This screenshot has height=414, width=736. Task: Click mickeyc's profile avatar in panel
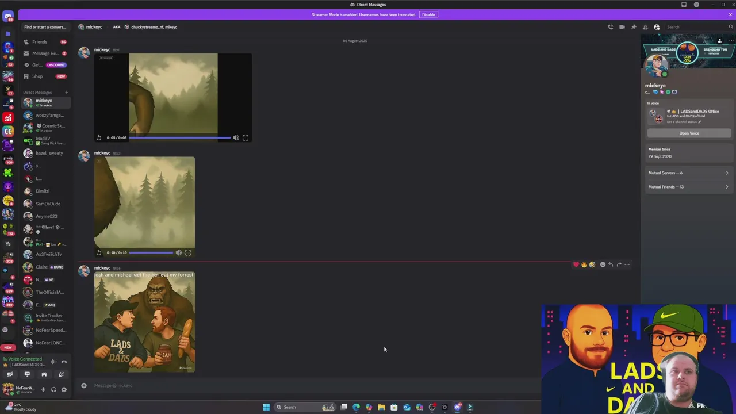(x=657, y=66)
